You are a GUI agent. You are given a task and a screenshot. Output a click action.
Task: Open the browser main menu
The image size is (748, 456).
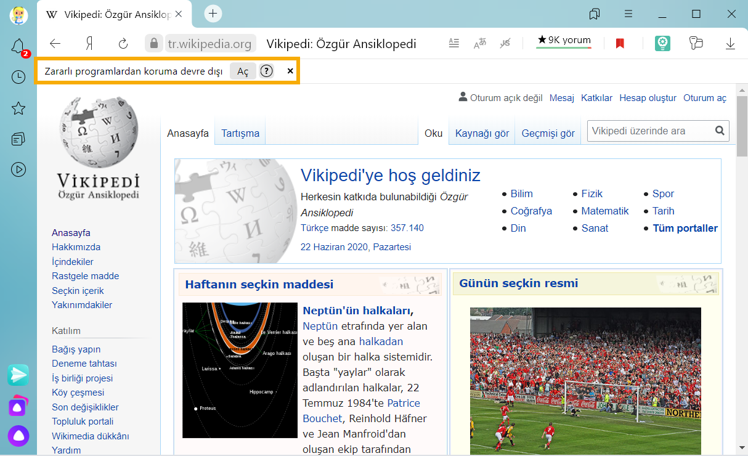click(x=628, y=14)
